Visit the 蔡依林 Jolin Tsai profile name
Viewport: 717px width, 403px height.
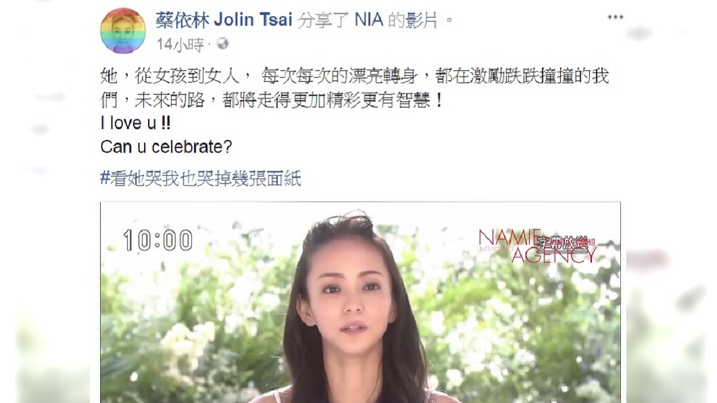click(x=224, y=20)
